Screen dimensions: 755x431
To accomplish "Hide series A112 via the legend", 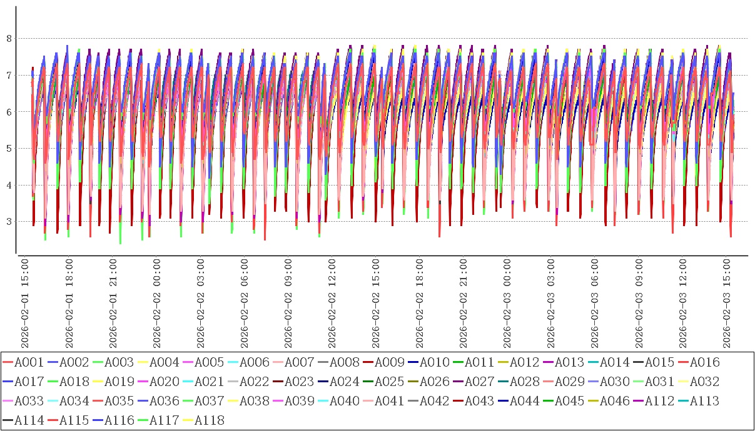I will (x=660, y=401).
